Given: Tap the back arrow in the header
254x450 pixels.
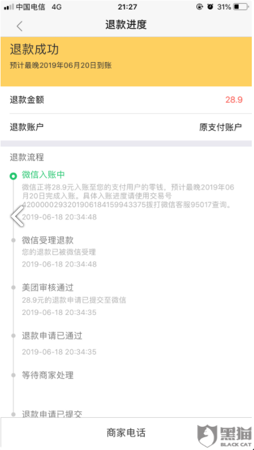Looking at the screenshot, I should click(x=19, y=26).
